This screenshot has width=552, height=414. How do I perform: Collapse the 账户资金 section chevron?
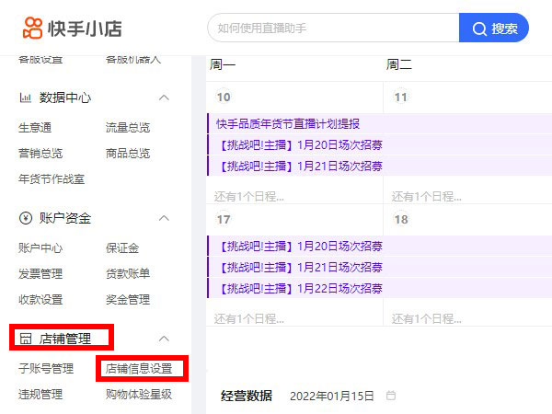pyautogui.click(x=165, y=218)
